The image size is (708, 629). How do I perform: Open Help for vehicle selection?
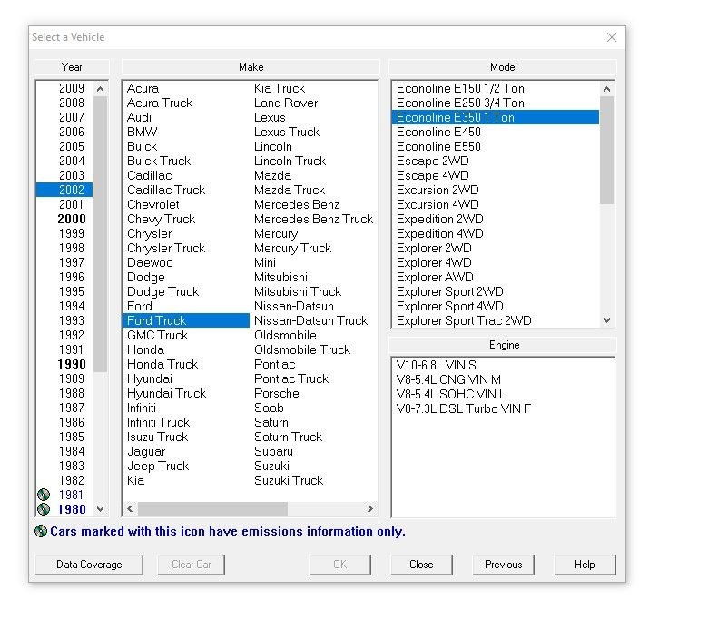(585, 565)
